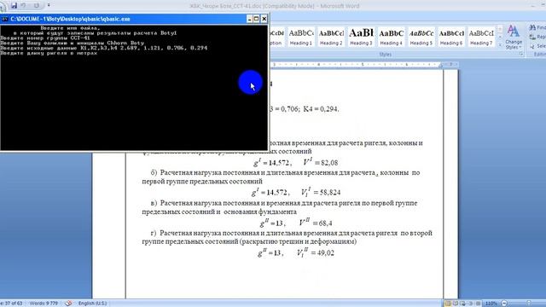Click the Select button in Editing group
This screenshot has width=546, height=307.
click(x=537, y=46)
